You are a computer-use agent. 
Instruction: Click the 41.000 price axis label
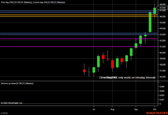(x=162, y=47)
